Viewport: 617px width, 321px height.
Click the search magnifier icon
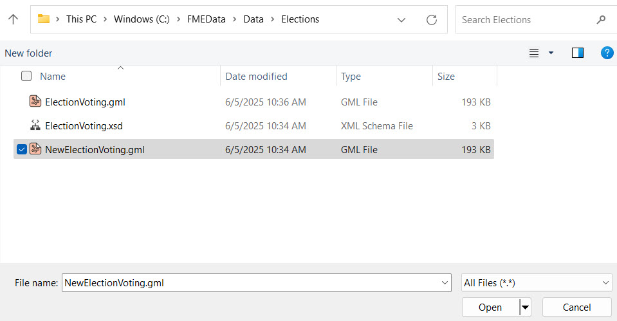[x=601, y=20]
